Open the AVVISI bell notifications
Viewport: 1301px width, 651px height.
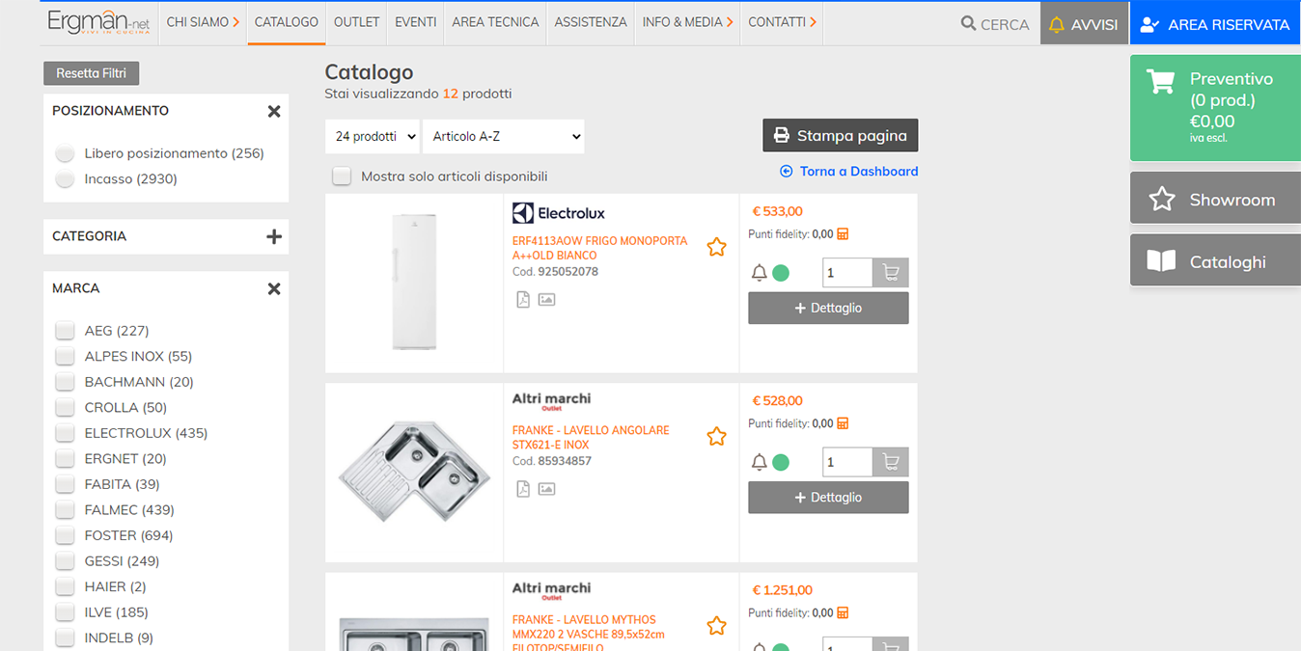point(1084,24)
